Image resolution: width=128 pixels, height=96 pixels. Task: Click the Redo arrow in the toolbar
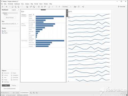(10, 7)
